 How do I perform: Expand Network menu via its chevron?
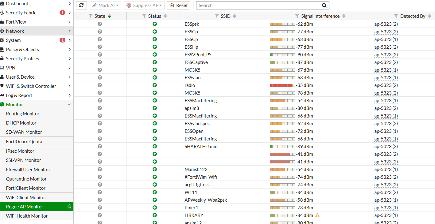point(70,31)
